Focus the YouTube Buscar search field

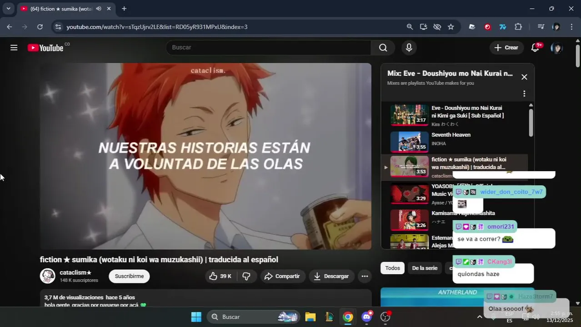[x=269, y=48]
